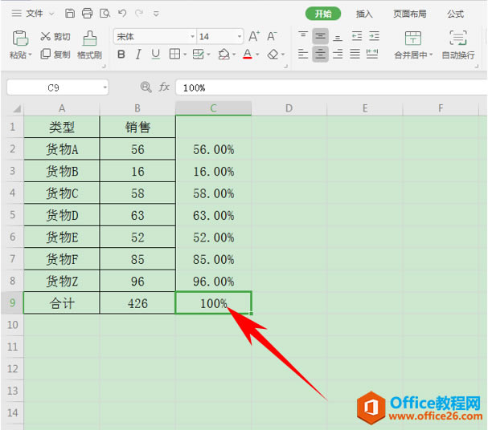The height and width of the screenshot is (430, 488).
Task: Apply cell borders icon
Action: tap(174, 54)
